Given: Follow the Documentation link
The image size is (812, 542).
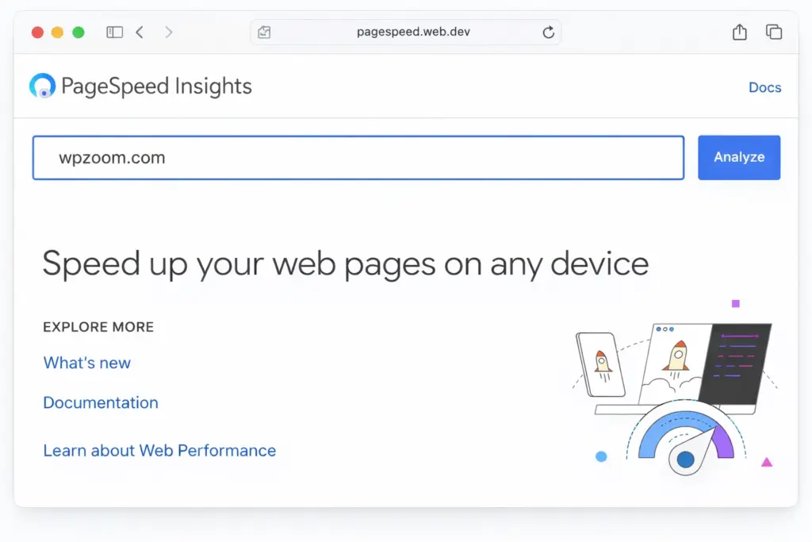Looking at the screenshot, I should point(101,402).
